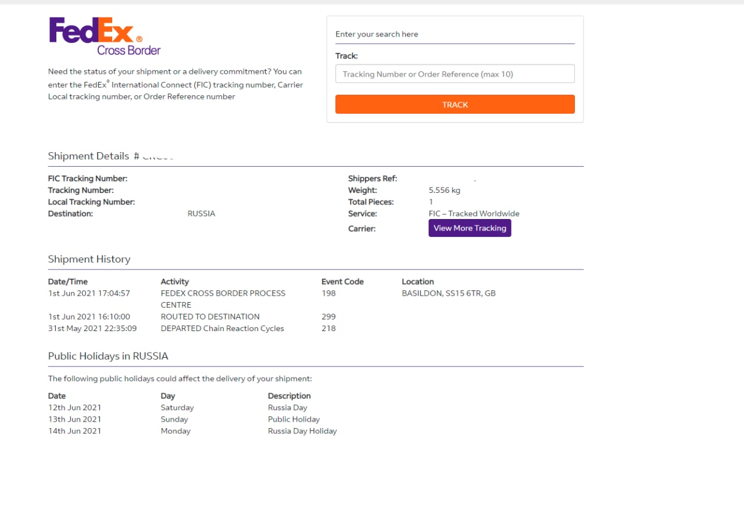Click the Location column header
744x510 pixels.
point(418,282)
